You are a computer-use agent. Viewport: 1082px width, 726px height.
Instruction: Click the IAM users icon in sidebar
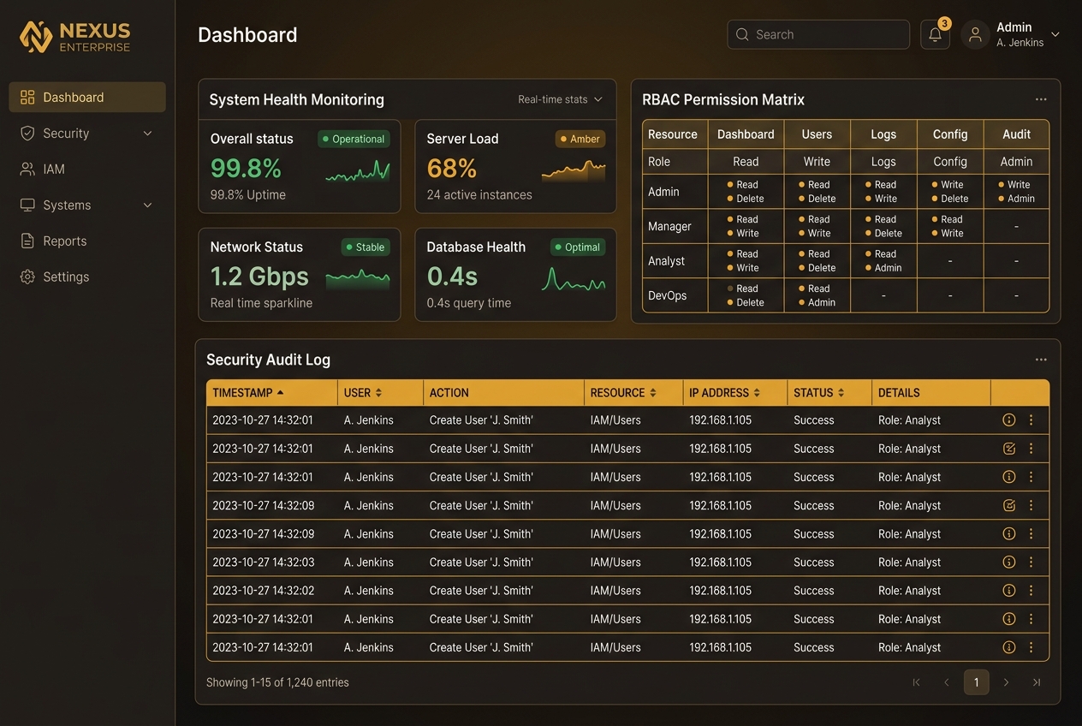(x=27, y=170)
